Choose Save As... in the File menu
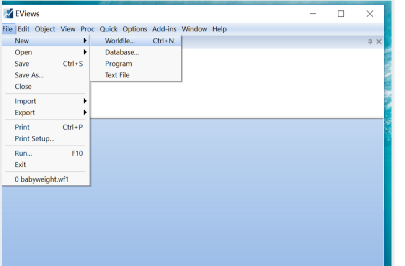This screenshot has width=405, height=266. (x=46, y=75)
